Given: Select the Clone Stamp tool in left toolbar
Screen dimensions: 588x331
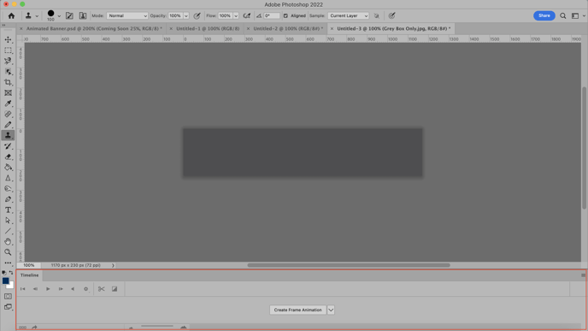Looking at the screenshot, I should pos(8,135).
